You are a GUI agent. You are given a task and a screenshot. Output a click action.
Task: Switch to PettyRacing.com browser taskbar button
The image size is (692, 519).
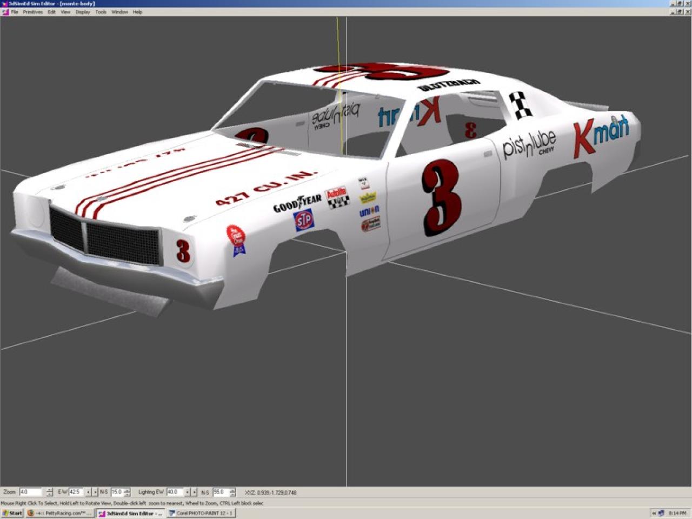coord(59,513)
